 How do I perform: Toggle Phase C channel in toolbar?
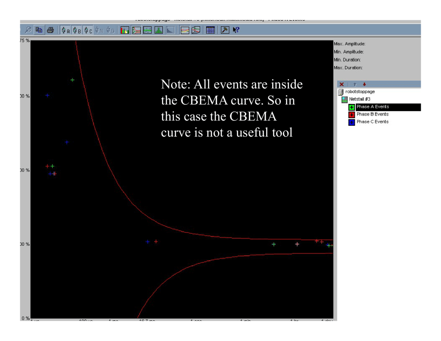(88, 30)
